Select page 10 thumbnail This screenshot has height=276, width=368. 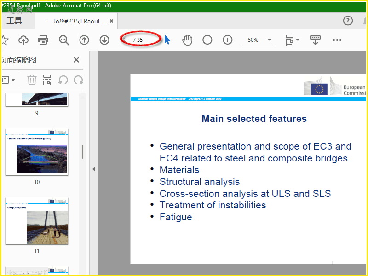(37, 152)
